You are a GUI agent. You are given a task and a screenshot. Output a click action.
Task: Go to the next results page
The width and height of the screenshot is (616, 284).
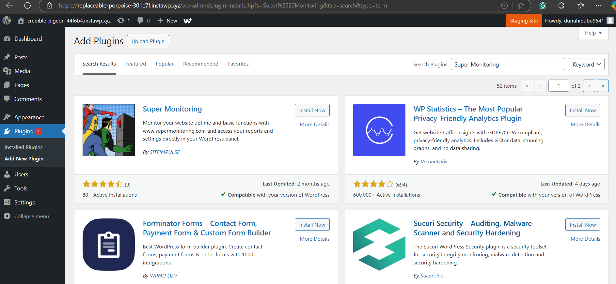pyautogui.click(x=589, y=86)
